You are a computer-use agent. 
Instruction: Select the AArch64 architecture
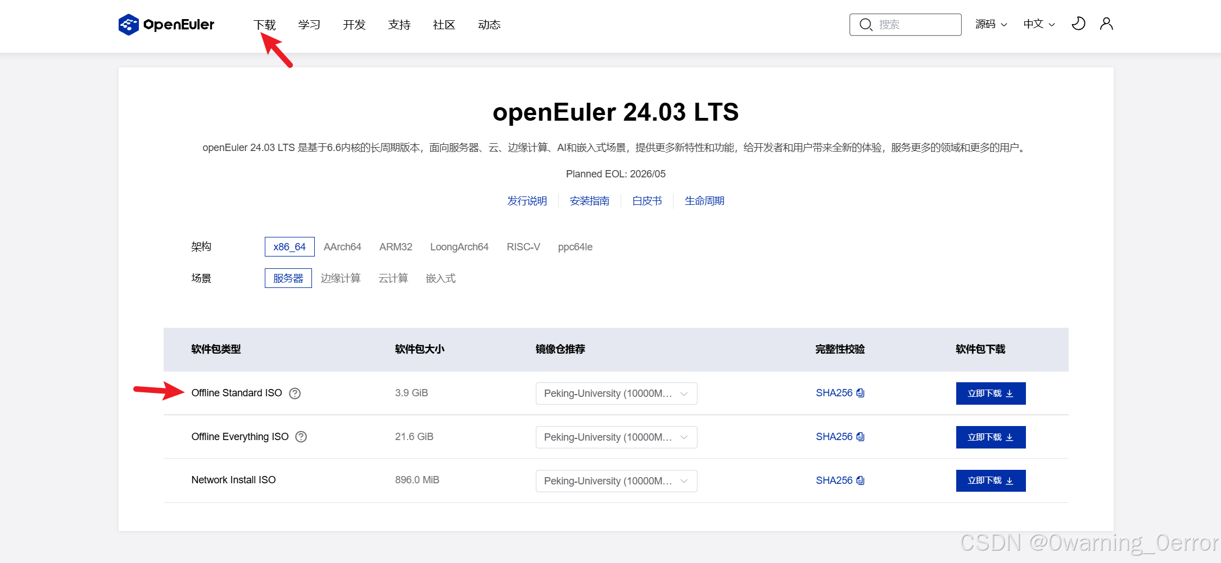click(342, 246)
